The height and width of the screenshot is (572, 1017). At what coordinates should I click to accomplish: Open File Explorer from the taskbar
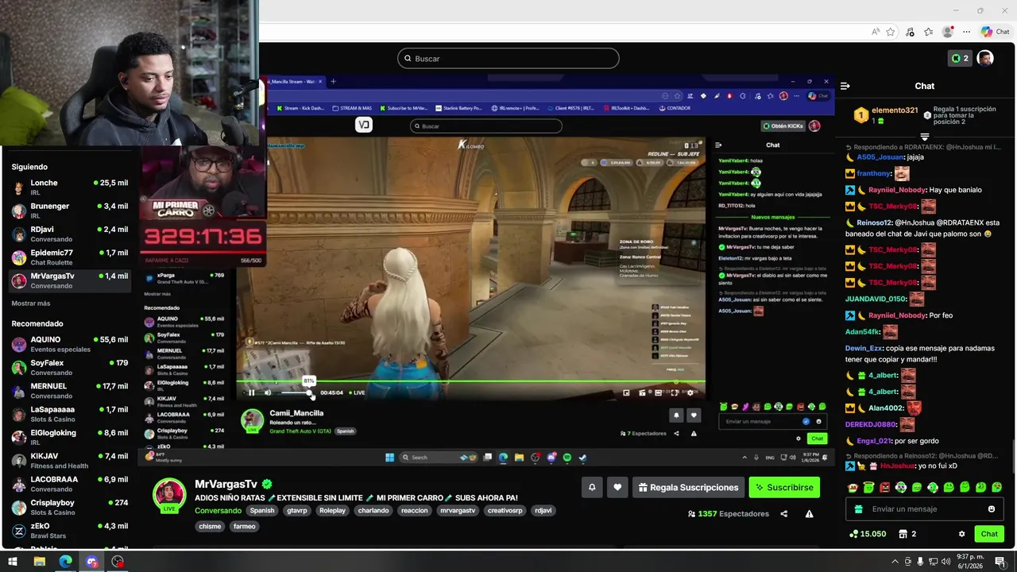39,562
